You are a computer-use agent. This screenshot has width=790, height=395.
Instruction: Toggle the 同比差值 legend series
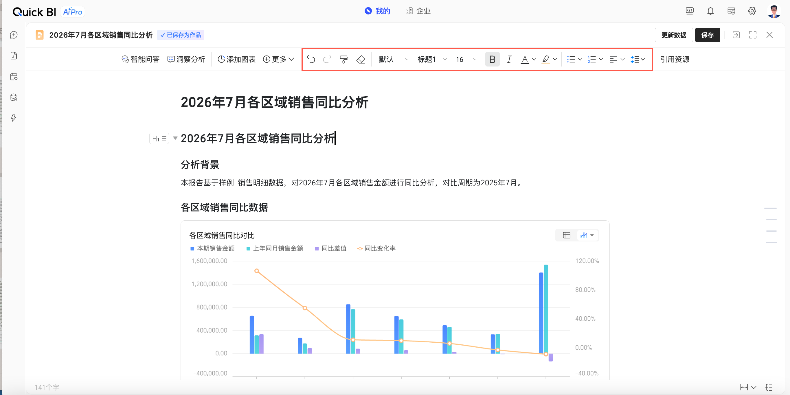[x=330, y=248]
